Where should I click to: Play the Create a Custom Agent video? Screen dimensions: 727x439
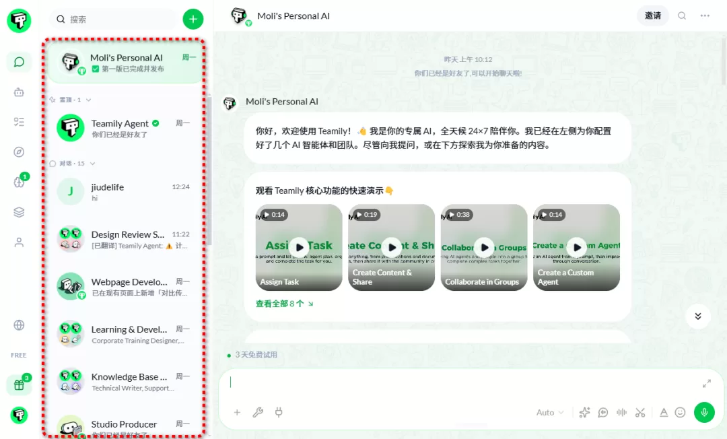tap(576, 248)
